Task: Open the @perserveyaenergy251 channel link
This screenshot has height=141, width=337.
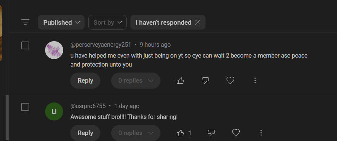Action: [x=101, y=45]
